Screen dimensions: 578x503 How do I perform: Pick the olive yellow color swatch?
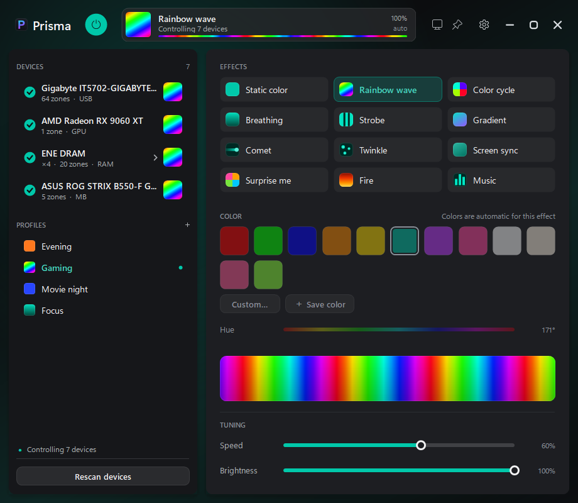(371, 241)
